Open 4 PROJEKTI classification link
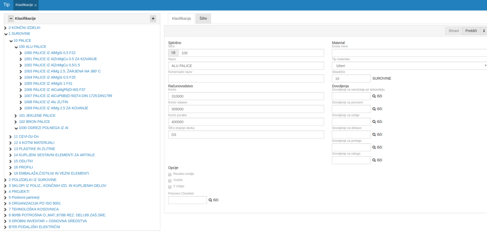487x234 pixels. tap(19, 192)
